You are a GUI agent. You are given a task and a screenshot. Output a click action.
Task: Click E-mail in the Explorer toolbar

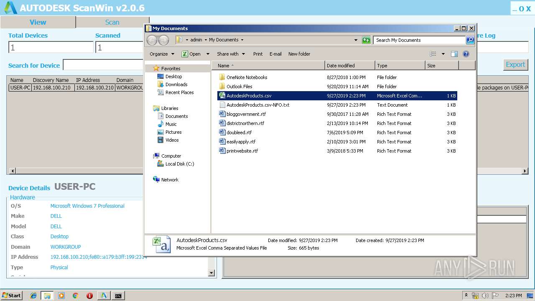(275, 54)
